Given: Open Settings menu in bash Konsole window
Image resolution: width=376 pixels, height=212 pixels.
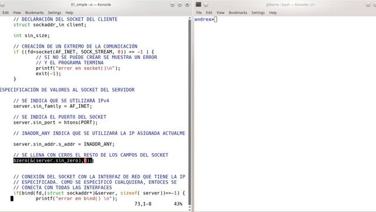Looking at the screenshot, I should pos(258,13).
